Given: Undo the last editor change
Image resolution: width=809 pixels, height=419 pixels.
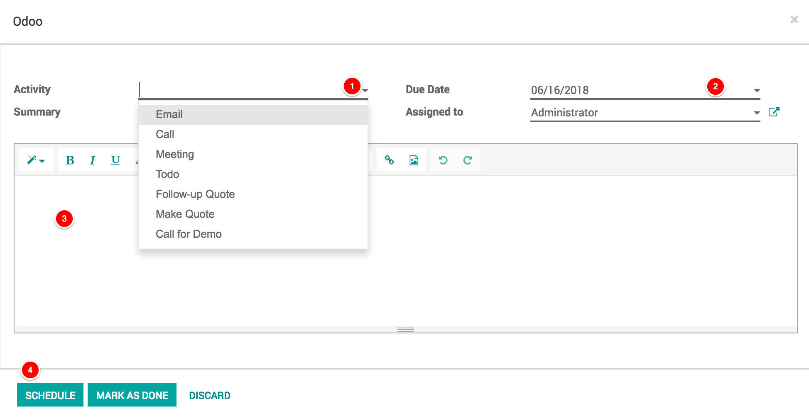Looking at the screenshot, I should click(443, 160).
